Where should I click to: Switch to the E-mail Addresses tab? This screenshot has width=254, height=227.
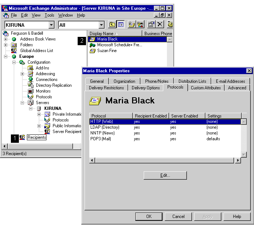230,81
